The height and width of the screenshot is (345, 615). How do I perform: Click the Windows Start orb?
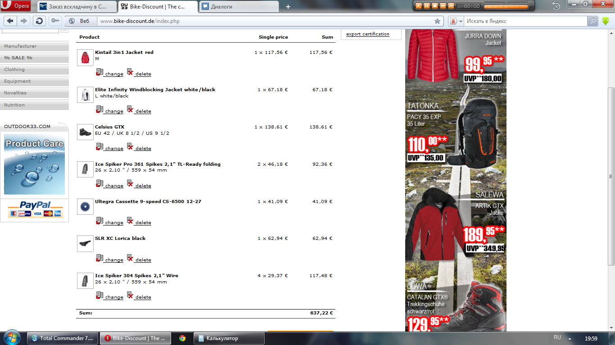pyautogui.click(x=12, y=338)
